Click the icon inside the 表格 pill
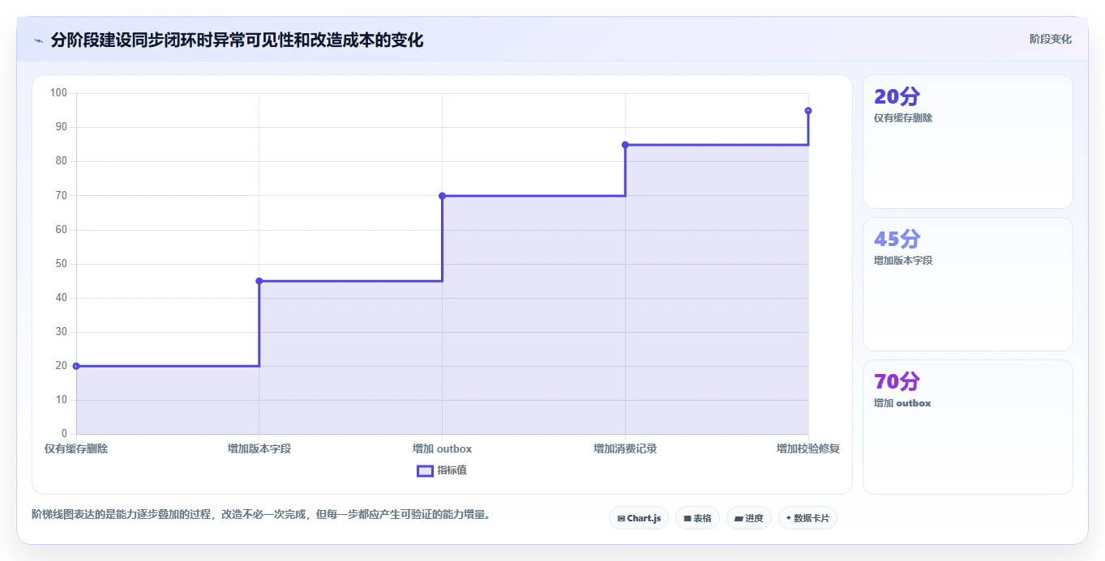The image size is (1105, 561). click(x=687, y=518)
